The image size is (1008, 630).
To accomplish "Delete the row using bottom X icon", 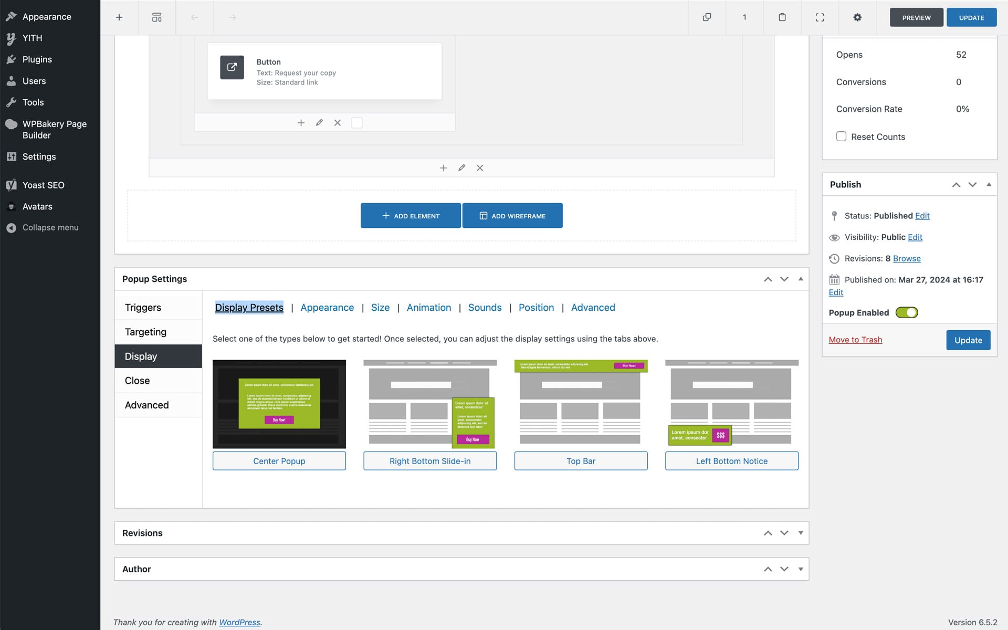I will click(x=480, y=168).
